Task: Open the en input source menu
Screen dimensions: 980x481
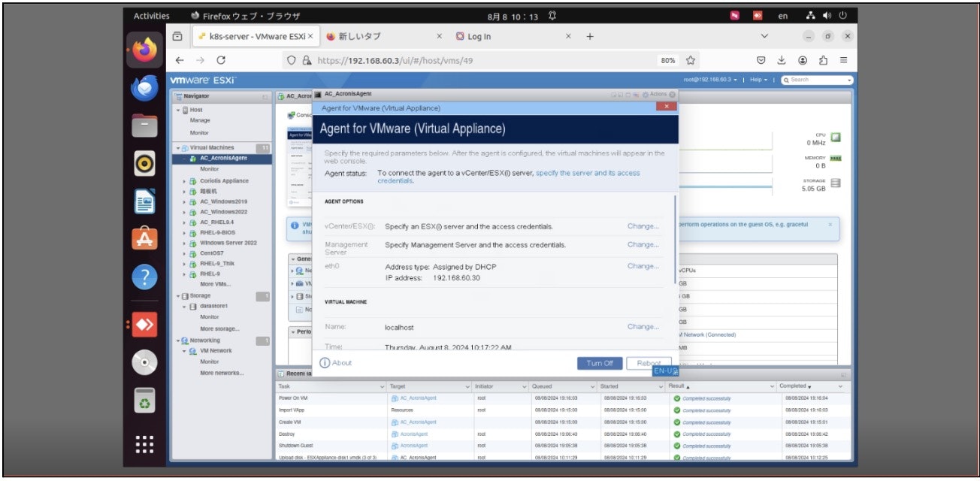Action: (783, 16)
